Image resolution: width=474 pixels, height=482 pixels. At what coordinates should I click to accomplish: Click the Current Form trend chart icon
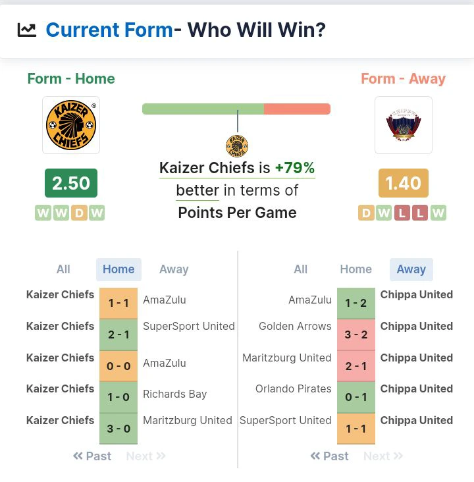[27, 30]
